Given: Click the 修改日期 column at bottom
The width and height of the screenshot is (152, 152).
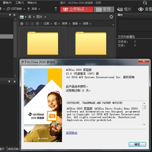Looking at the screenshot, I should pyautogui.click(x=13, y=149).
